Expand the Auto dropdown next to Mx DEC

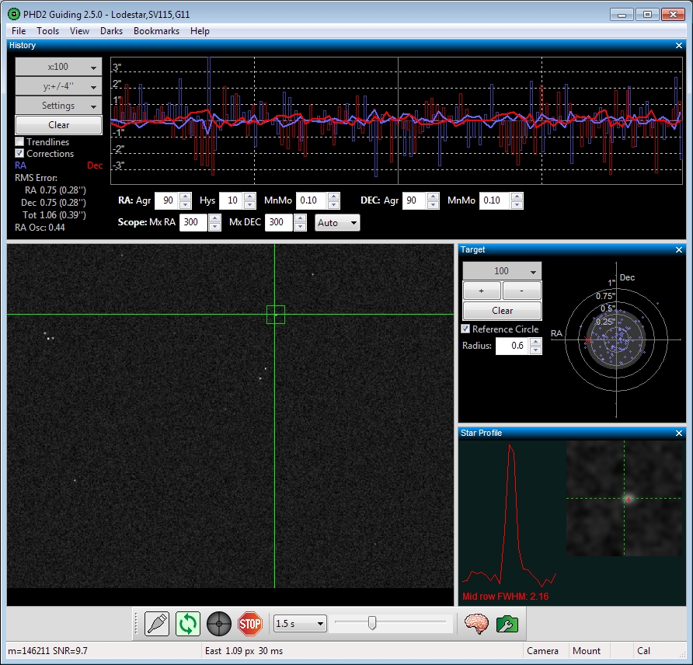[x=337, y=223]
